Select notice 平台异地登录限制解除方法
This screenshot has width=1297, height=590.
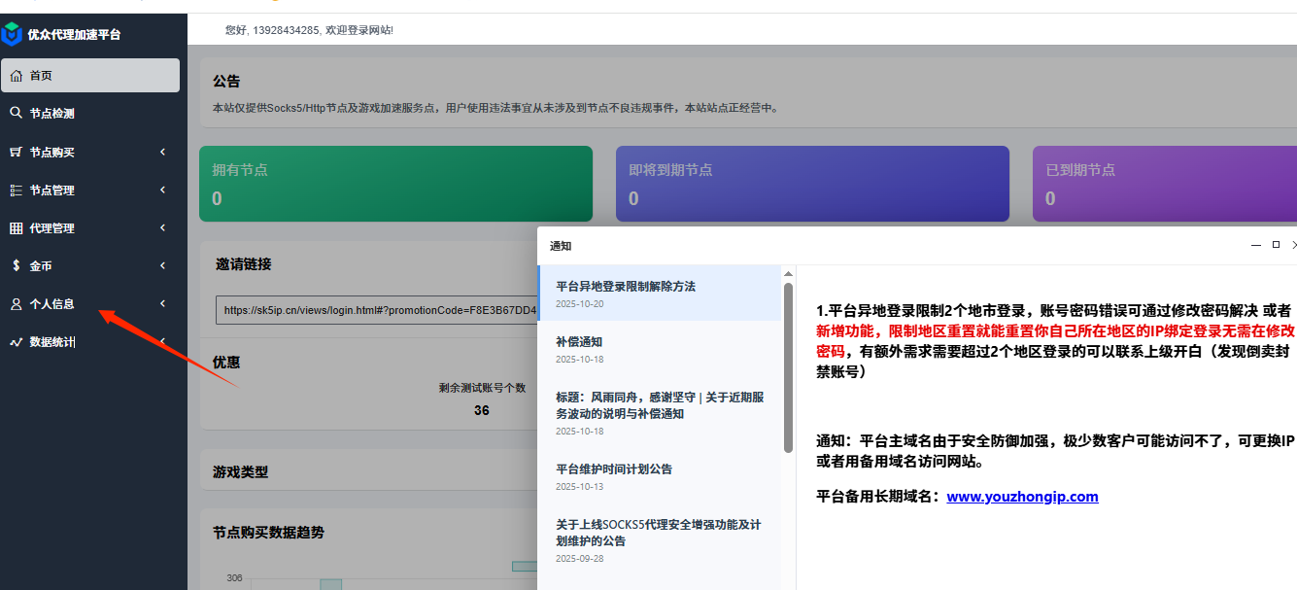tap(660, 294)
